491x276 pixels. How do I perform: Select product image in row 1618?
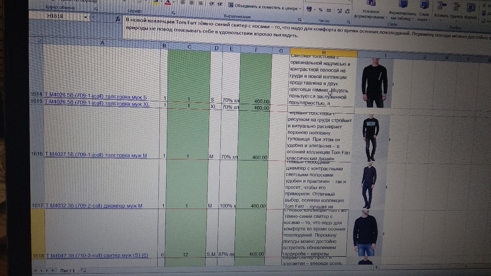coord(365,233)
